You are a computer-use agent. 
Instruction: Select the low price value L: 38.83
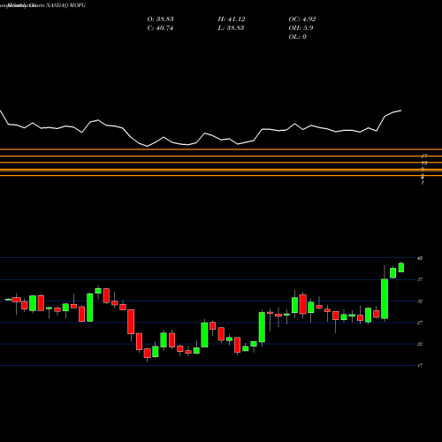(231, 28)
